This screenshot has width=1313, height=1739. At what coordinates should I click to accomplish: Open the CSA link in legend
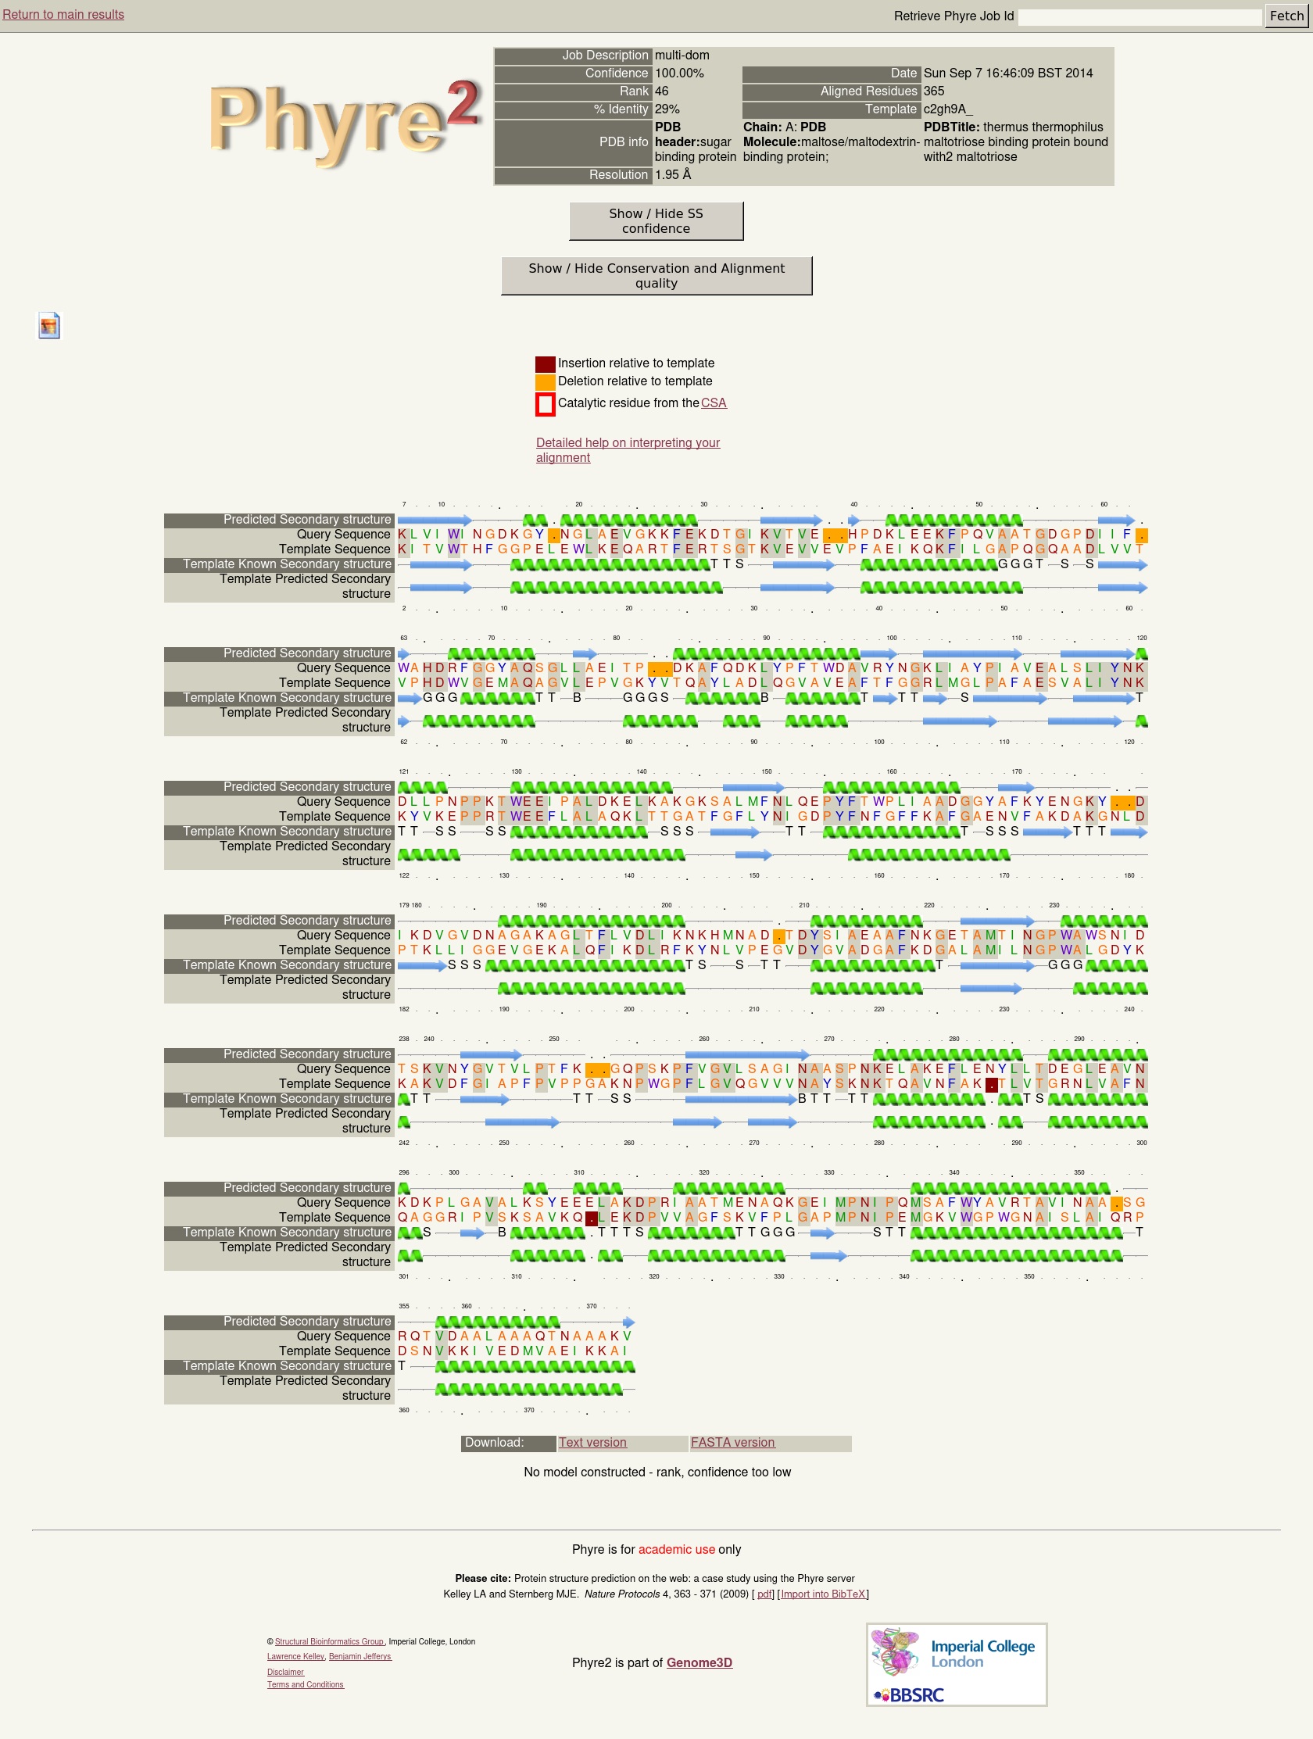[713, 403]
